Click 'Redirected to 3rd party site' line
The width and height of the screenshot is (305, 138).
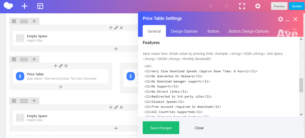click(x=178, y=97)
